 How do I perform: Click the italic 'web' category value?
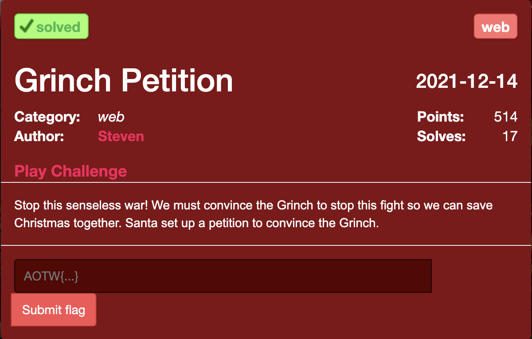point(111,117)
